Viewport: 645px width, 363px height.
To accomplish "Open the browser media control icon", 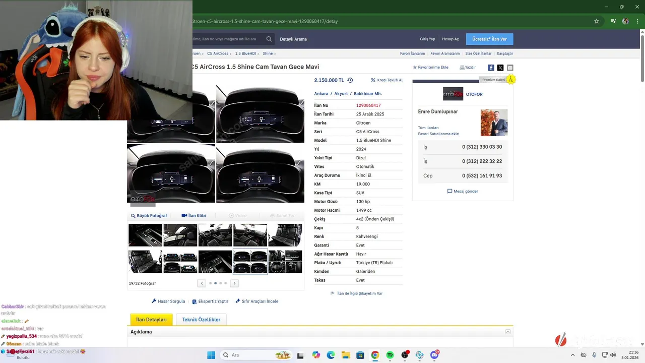I will coord(613,21).
